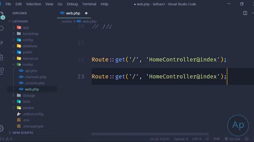Click the Split Editor icon
The height and width of the screenshot is (142, 254).
point(245,13)
